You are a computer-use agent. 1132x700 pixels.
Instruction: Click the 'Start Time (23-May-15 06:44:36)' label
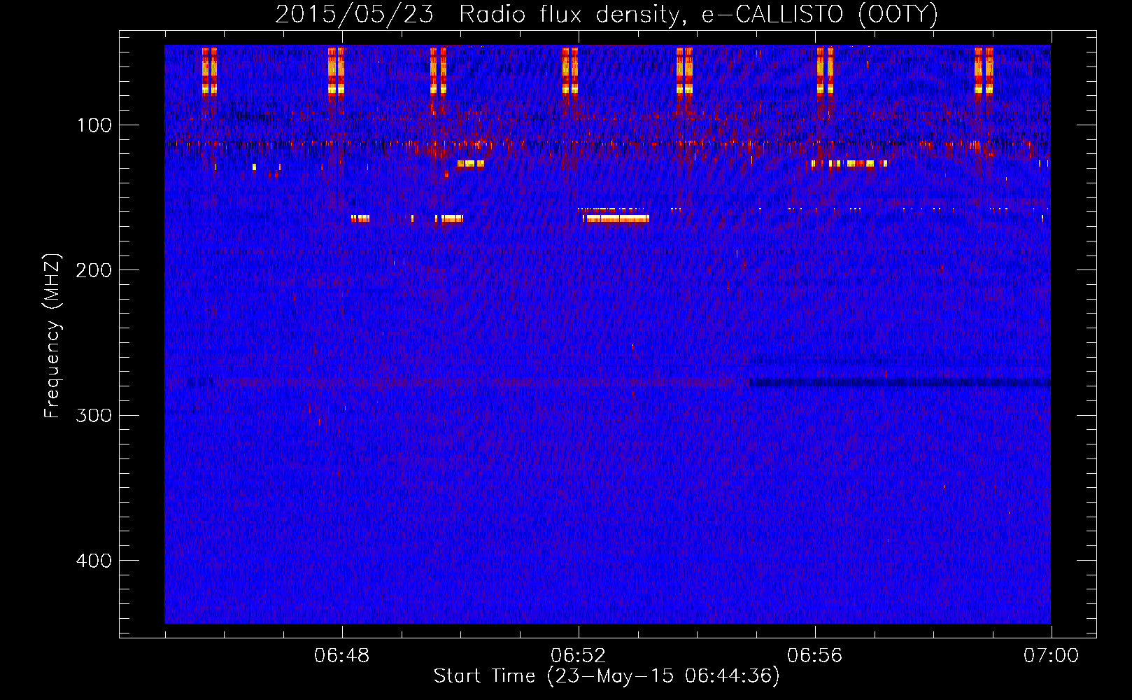(x=607, y=676)
